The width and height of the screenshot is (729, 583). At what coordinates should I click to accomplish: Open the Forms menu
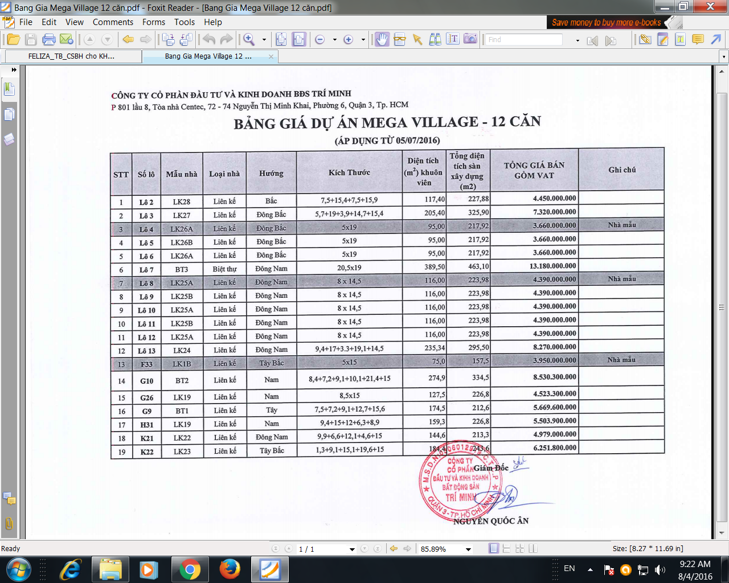click(x=154, y=22)
